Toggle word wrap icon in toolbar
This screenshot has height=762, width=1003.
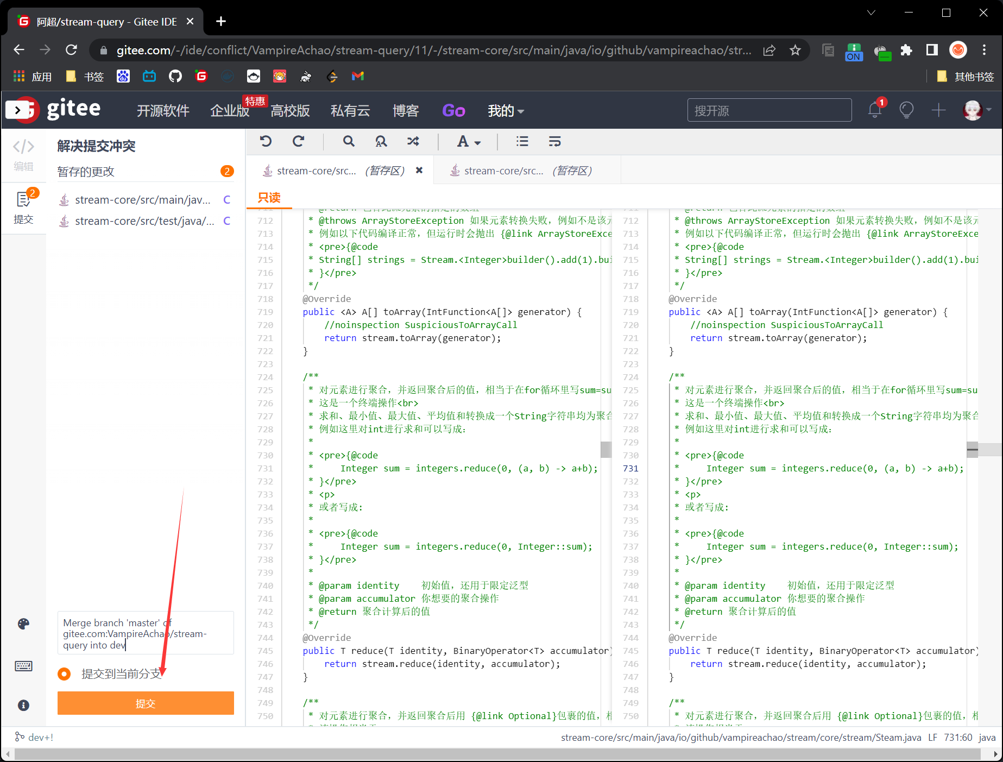click(554, 141)
